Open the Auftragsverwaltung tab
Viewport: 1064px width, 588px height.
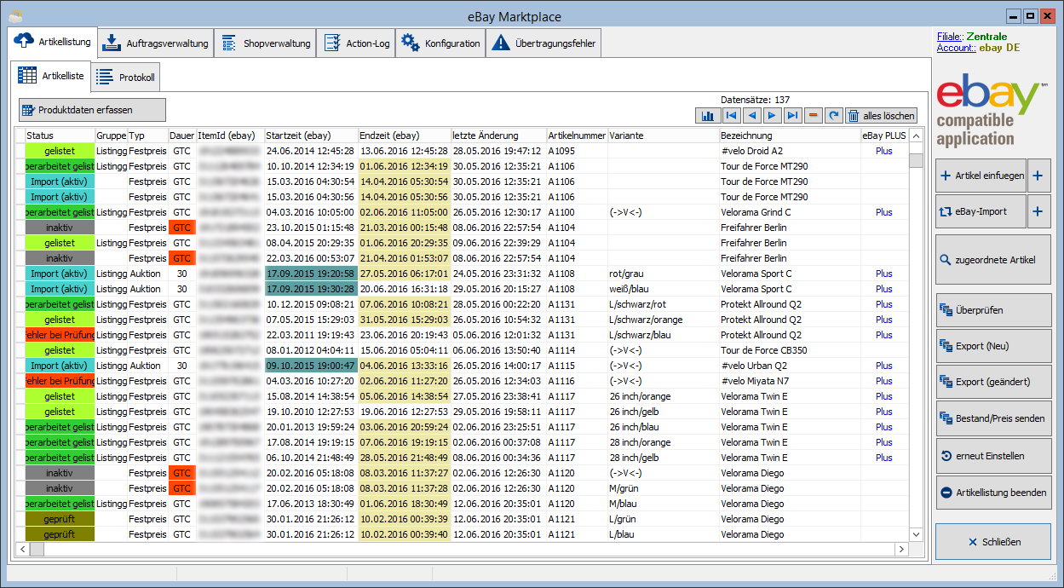pyautogui.click(x=155, y=43)
